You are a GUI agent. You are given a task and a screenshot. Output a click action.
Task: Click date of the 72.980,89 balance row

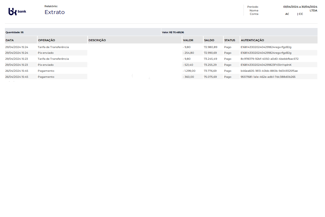point(17,47)
